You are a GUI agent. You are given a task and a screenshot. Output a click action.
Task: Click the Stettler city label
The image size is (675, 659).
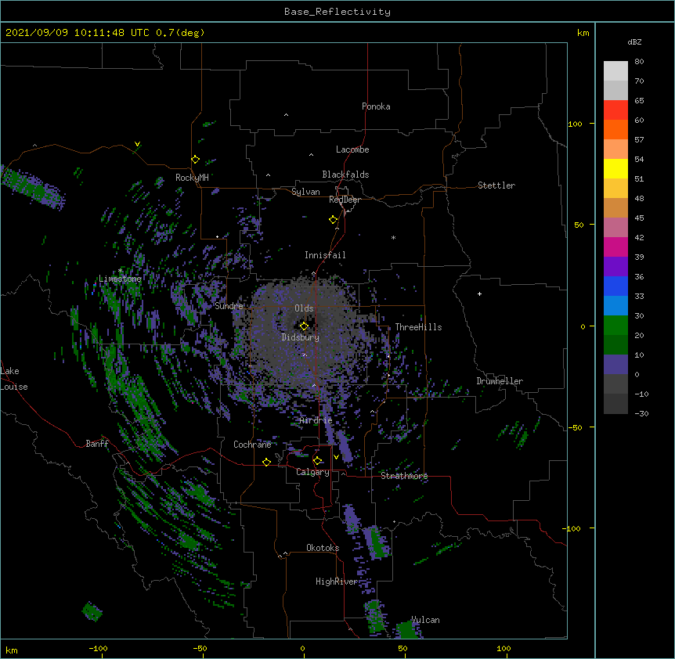click(496, 185)
